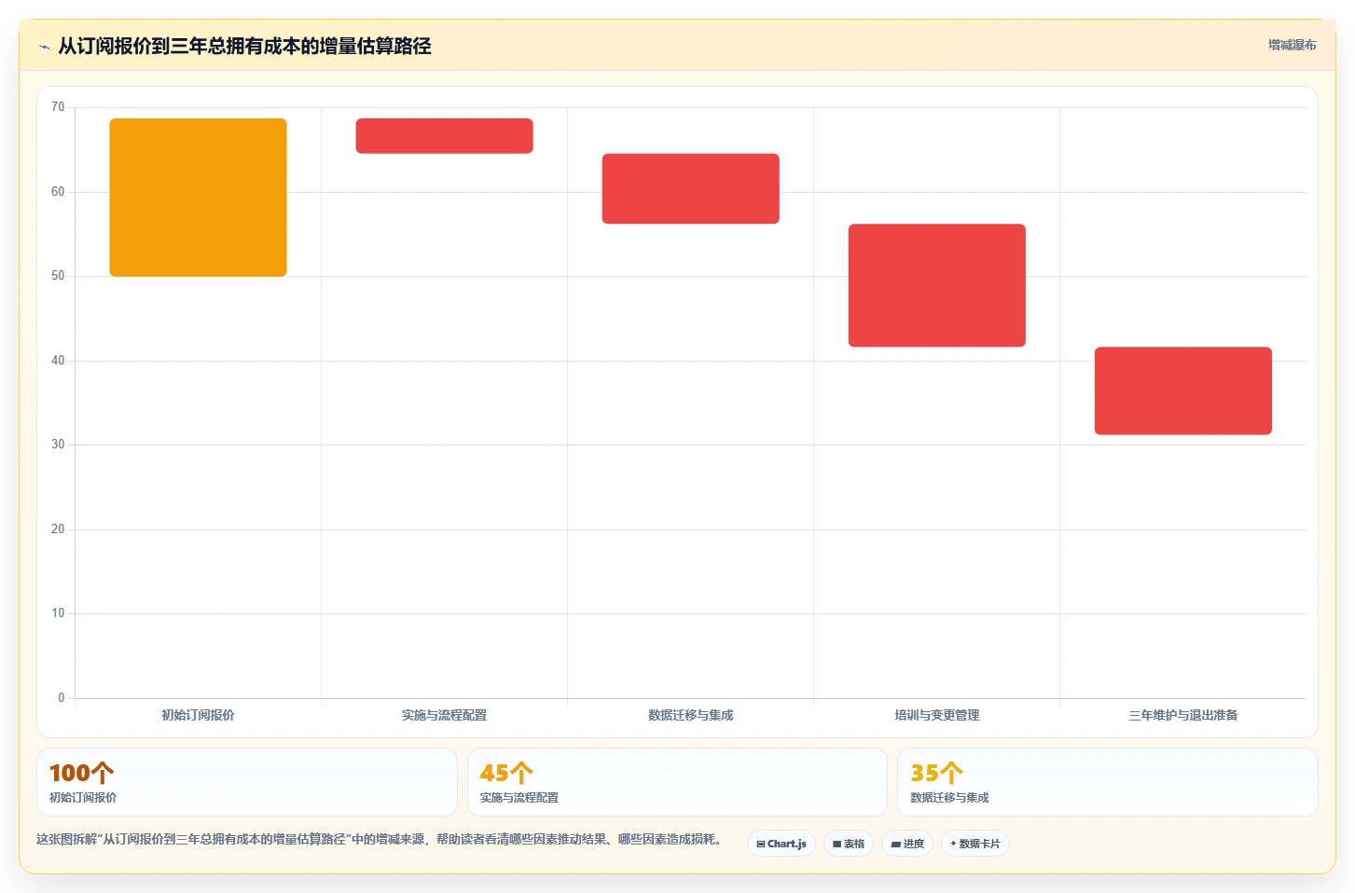Click the description text beginning 这张图拆解

[x=379, y=839]
